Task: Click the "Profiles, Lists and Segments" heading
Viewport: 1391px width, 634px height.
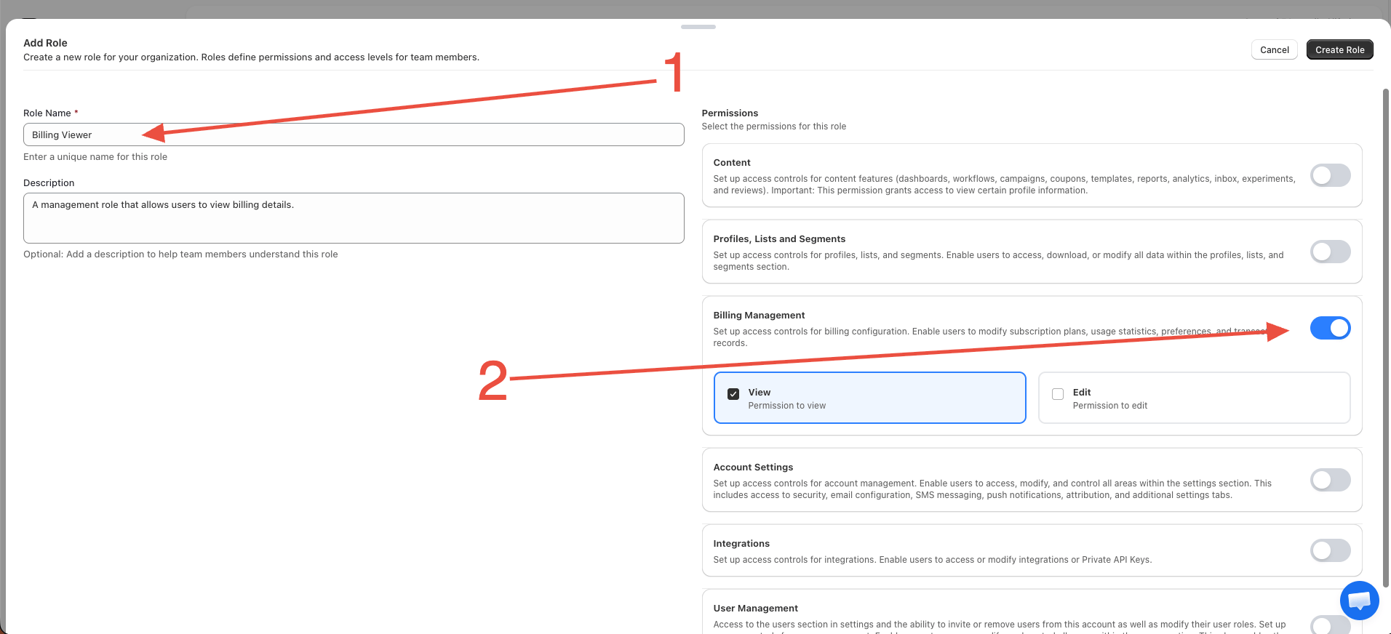Action: tap(779, 238)
